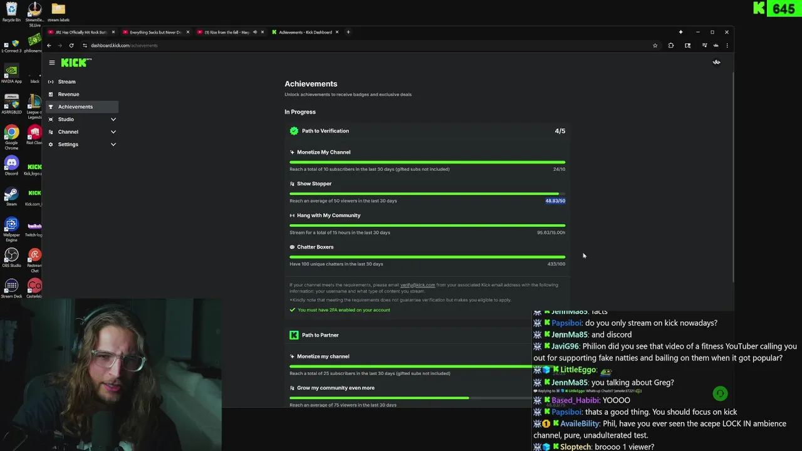Reload the dashboard page
This screenshot has width=802, height=451.
pyautogui.click(x=71, y=45)
